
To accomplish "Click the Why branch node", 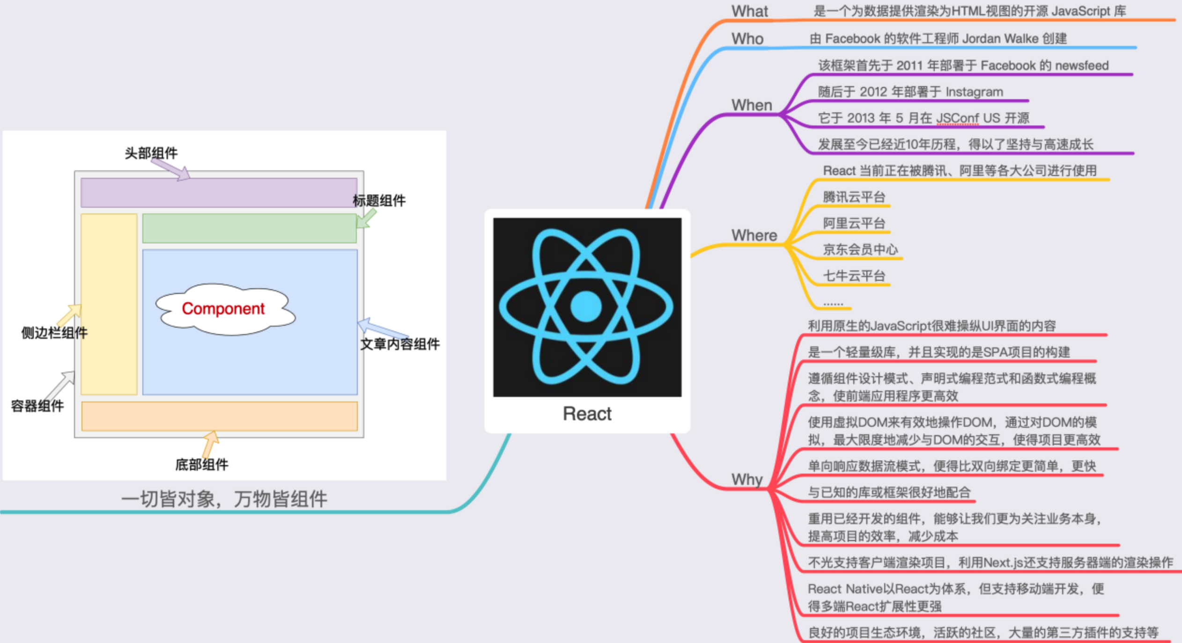I will (747, 479).
